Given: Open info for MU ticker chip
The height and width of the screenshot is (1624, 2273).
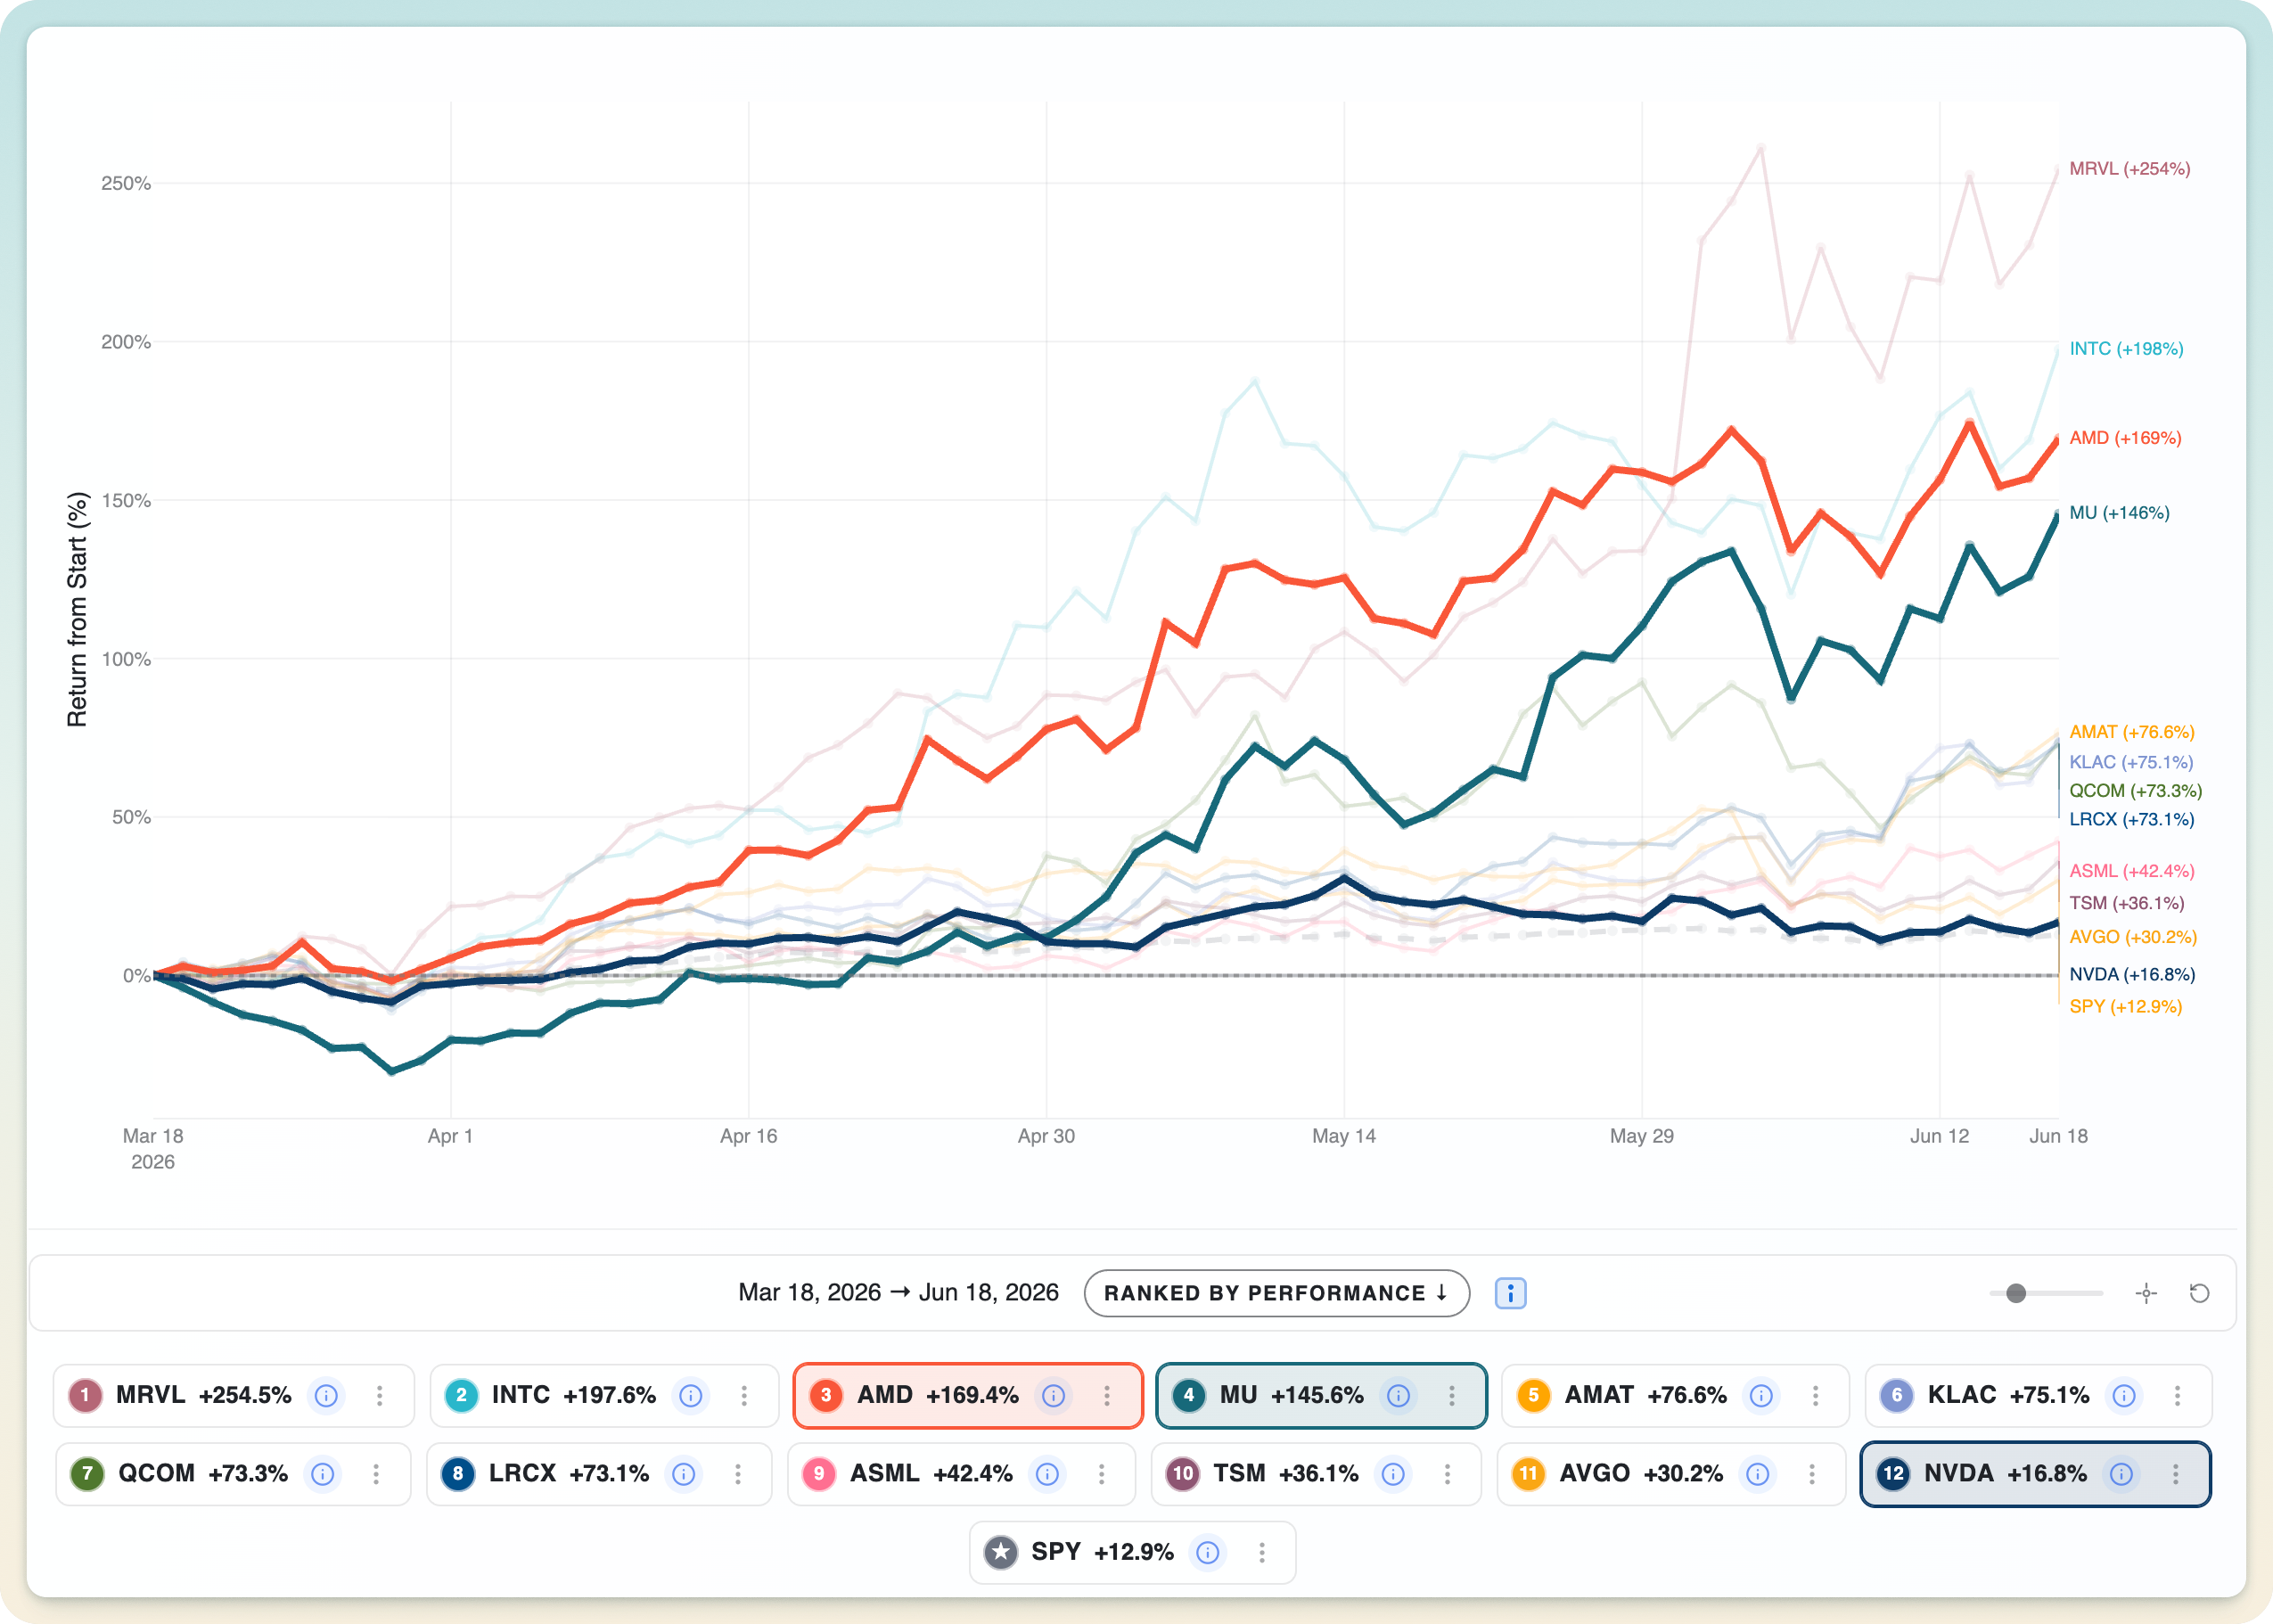Looking at the screenshot, I should [1398, 1395].
